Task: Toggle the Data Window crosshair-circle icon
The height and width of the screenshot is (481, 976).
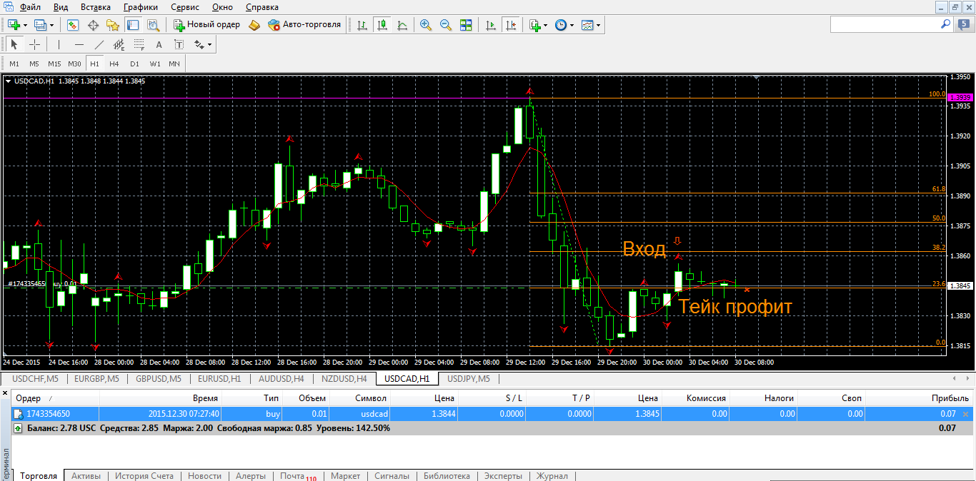Action: (x=93, y=25)
